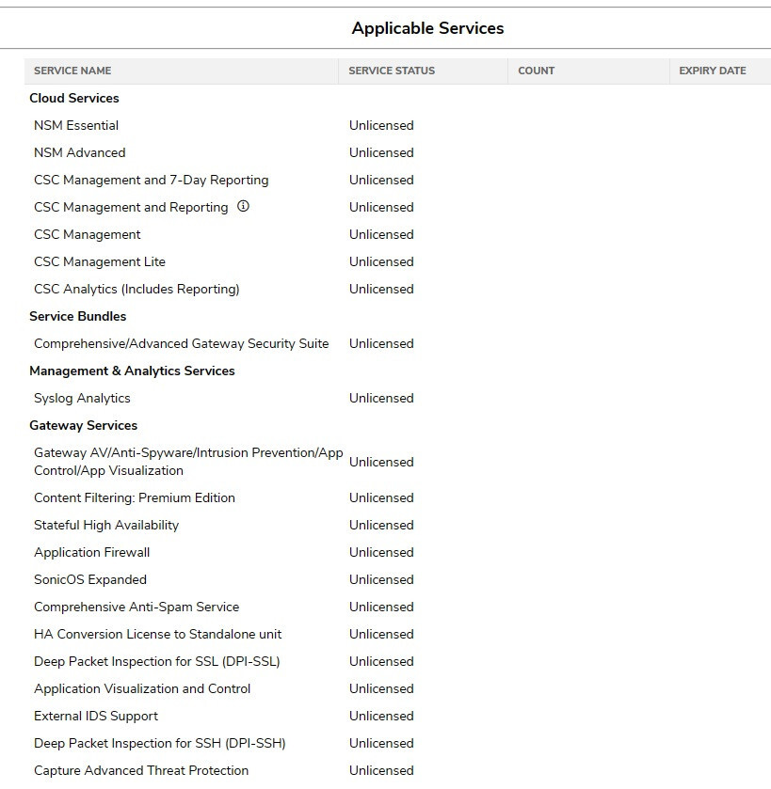Click the External IDS Support name
This screenshot has width=771, height=789.
(96, 716)
